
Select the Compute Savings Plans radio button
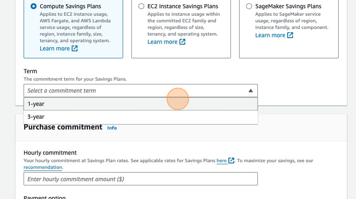point(34,7)
